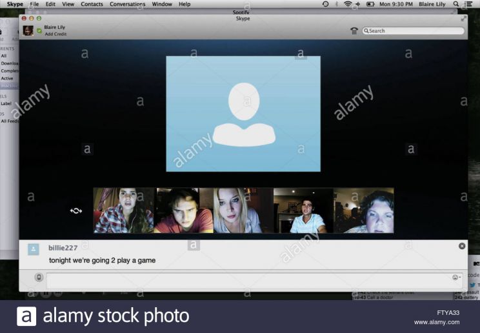Screen dimensions: 480x333
Task: Select the curly-haired guy video thumbnail
Action: coord(364,210)
